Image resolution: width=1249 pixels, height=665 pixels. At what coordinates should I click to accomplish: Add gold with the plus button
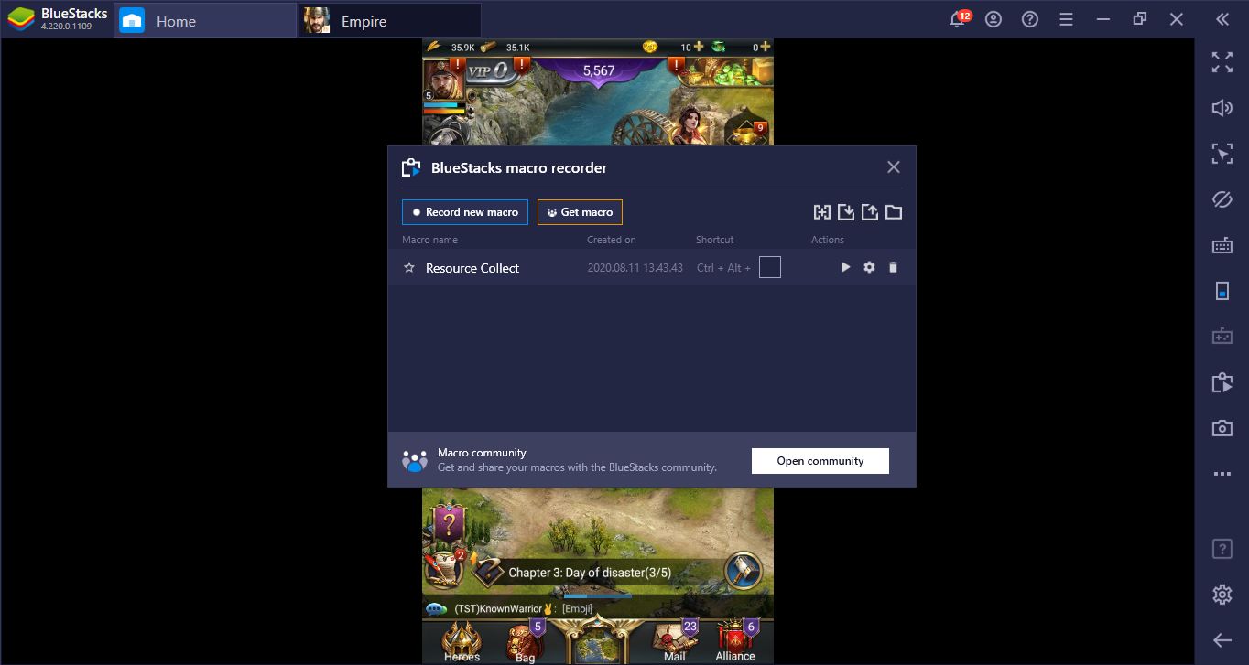coord(699,47)
